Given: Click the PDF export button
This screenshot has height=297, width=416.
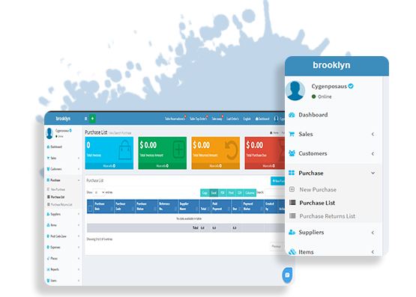Looking at the screenshot, I should [x=223, y=193].
